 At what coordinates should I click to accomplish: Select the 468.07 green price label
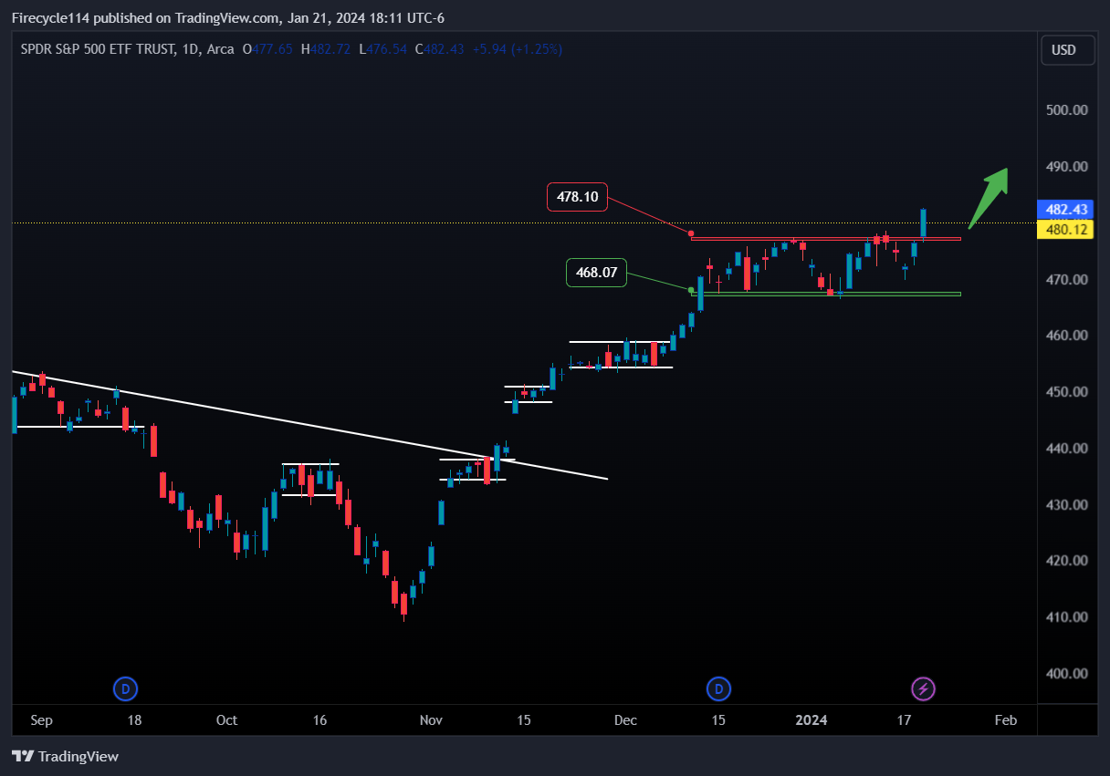[596, 273]
